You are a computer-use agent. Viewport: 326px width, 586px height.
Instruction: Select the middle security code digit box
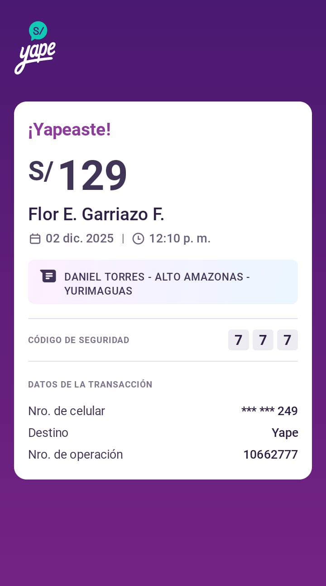[x=263, y=340]
